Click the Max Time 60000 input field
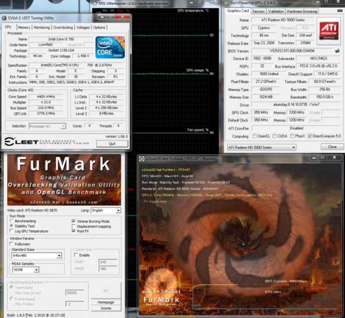The height and width of the screenshot is (318, 345). (75, 293)
